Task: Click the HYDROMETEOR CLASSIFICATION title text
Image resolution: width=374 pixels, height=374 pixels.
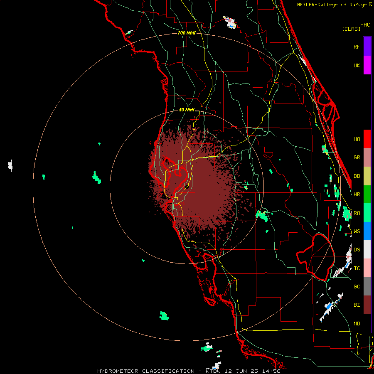Action: point(145,371)
